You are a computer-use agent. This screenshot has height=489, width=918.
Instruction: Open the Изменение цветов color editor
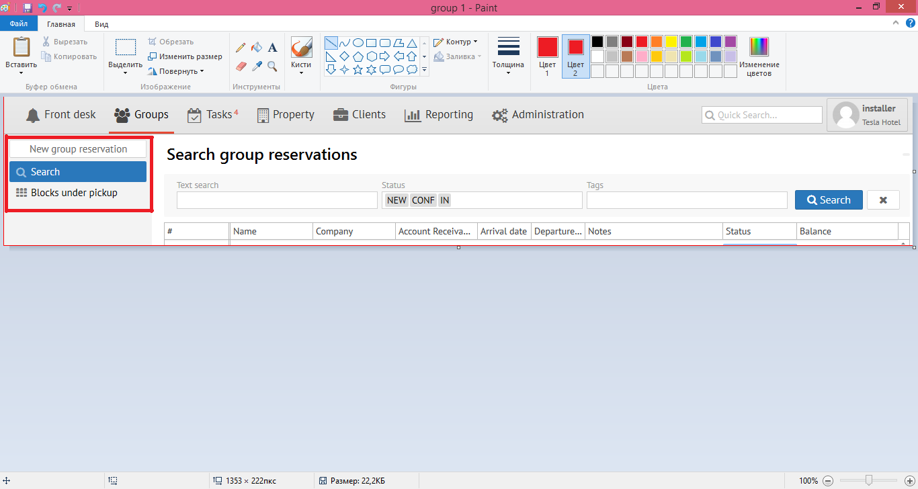(x=759, y=56)
